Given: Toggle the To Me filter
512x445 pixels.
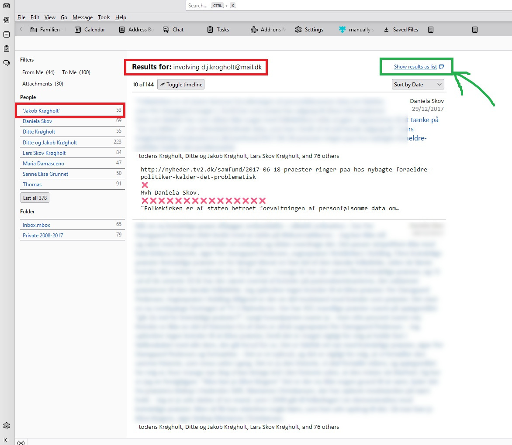Looking at the screenshot, I should pyautogui.click(x=76, y=72).
